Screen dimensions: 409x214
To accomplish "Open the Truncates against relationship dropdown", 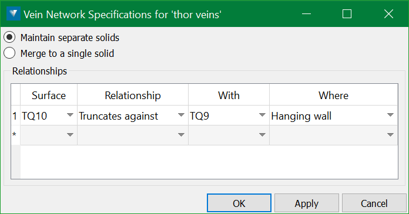I will click(181, 115).
